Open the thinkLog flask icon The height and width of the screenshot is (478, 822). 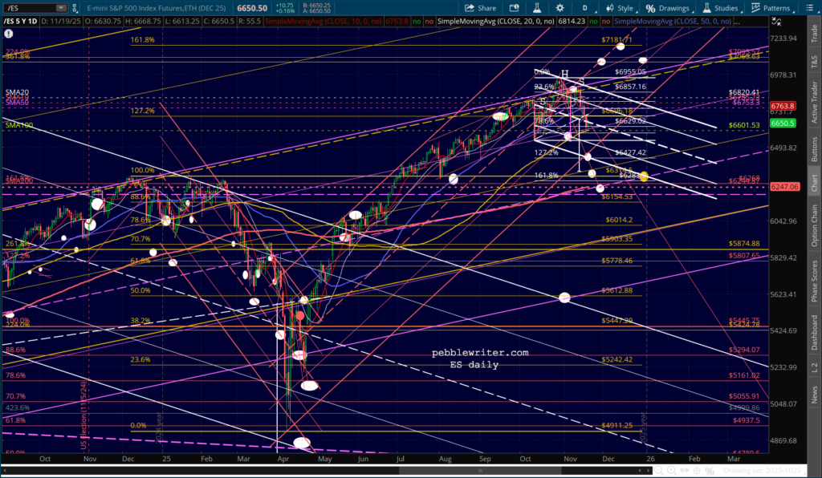[537, 8]
